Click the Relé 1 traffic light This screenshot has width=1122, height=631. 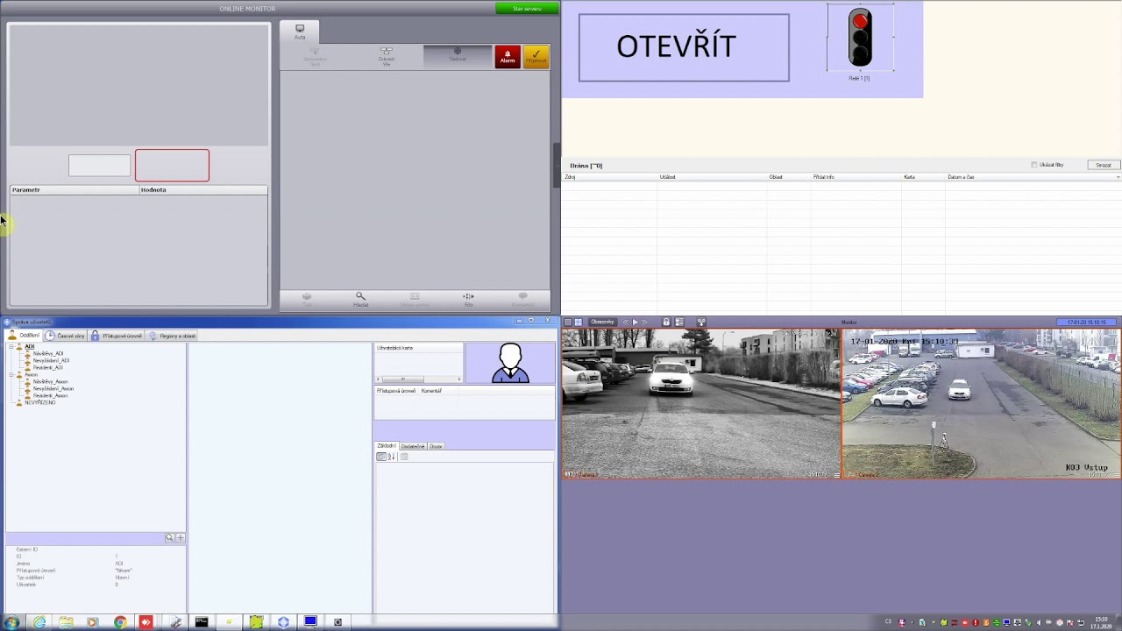(860, 39)
